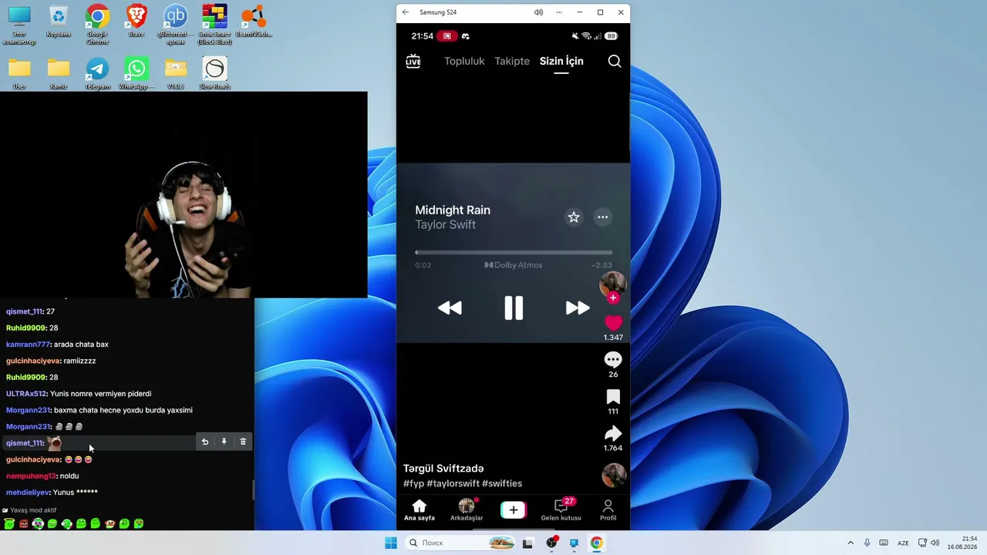Select the Sizin İçin feed tab

(x=561, y=61)
